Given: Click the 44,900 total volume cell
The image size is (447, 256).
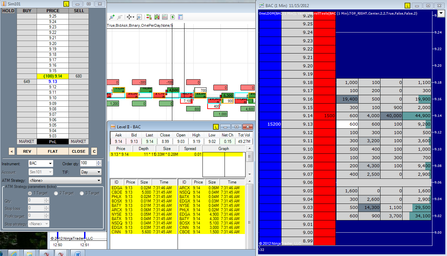Looking at the screenshot, I should click(417, 116).
